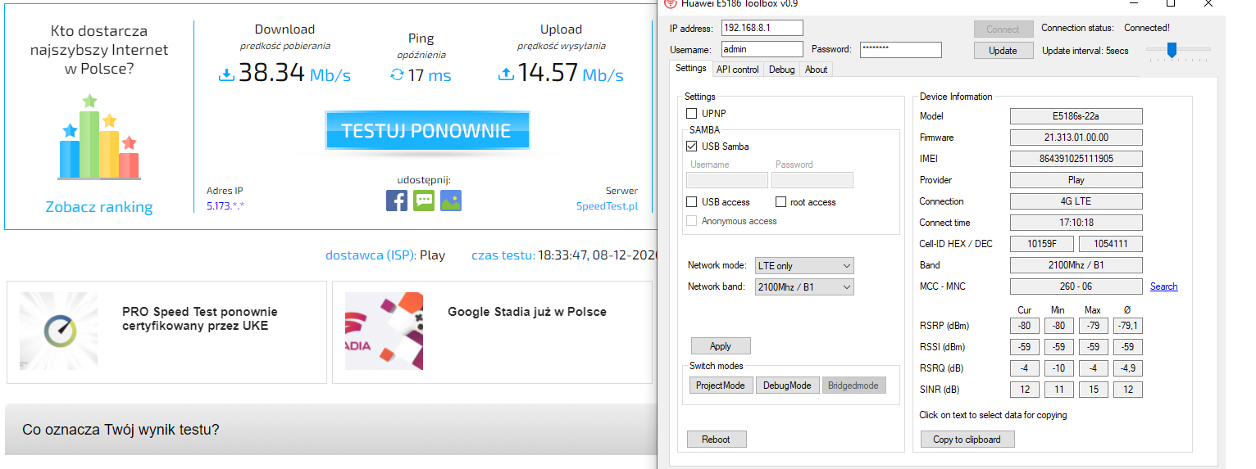Viewport: 1256px width, 469px height.
Task: Open the Zobacz ranking link
Action: coord(99,207)
